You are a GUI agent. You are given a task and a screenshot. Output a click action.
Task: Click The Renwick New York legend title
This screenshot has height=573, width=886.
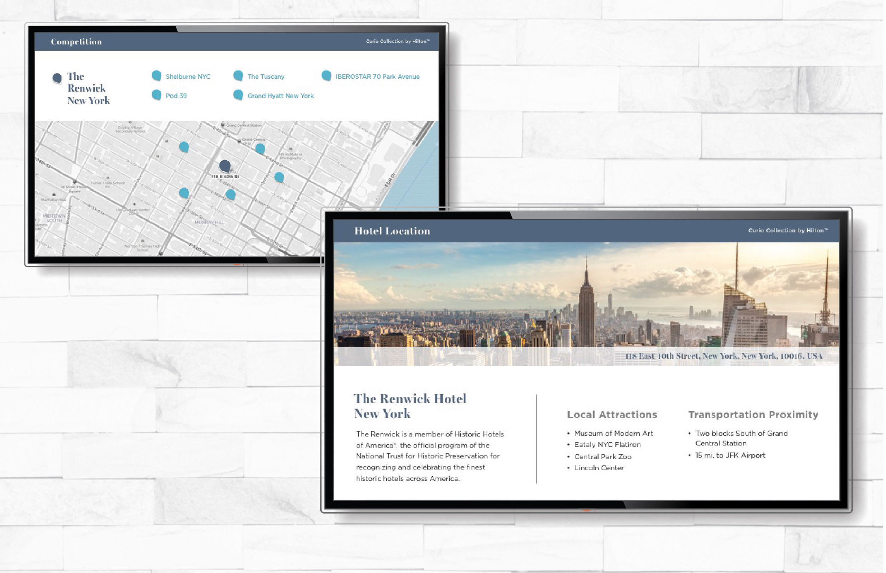click(89, 89)
